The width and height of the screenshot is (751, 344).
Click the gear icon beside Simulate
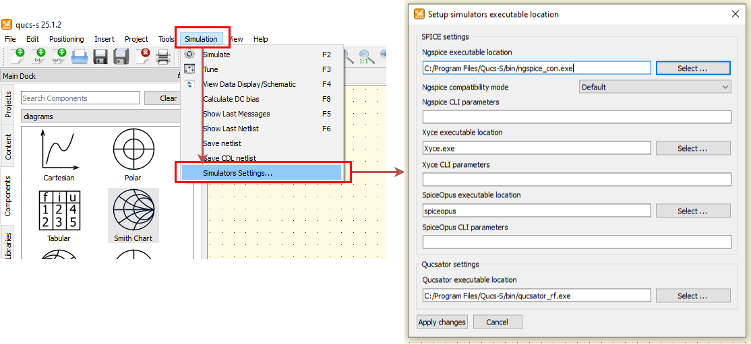[189, 54]
